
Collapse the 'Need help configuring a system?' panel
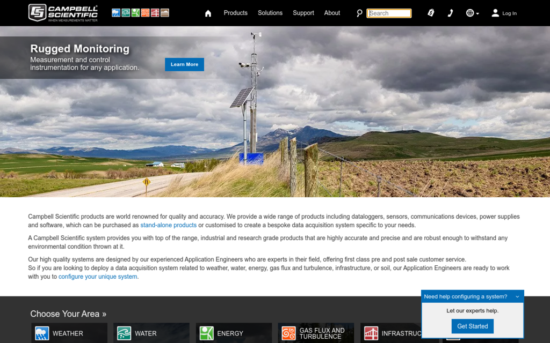point(517,296)
